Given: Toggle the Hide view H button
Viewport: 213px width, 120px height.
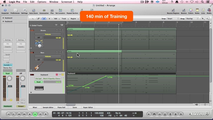Looking at the screenshot, I should [49, 19].
